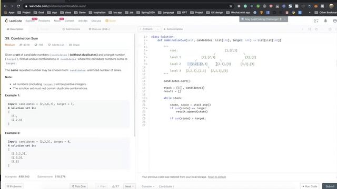
Task: Go to previous problem with Prev
Action: click(x=101, y=186)
